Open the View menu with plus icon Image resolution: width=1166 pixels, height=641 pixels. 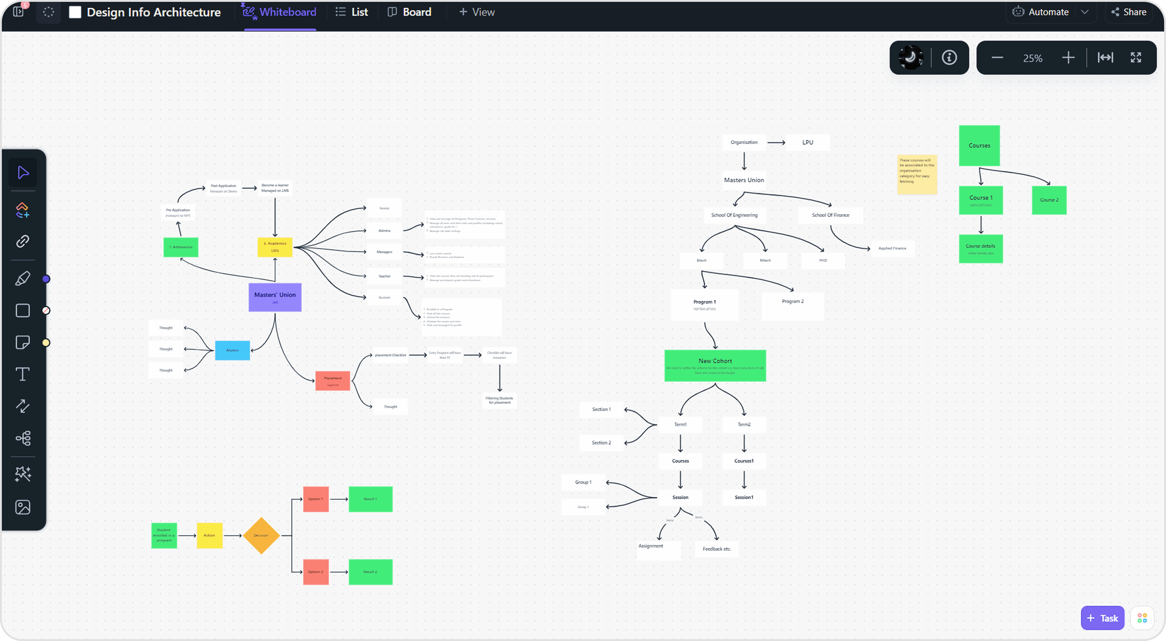476,12
